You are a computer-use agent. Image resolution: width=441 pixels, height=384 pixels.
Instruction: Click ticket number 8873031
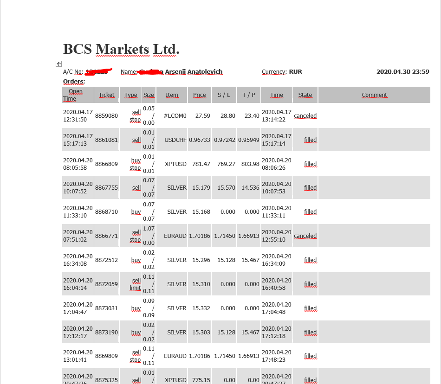106,308
